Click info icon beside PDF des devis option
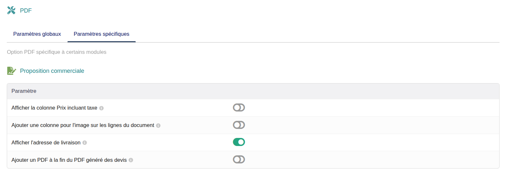 131,160
